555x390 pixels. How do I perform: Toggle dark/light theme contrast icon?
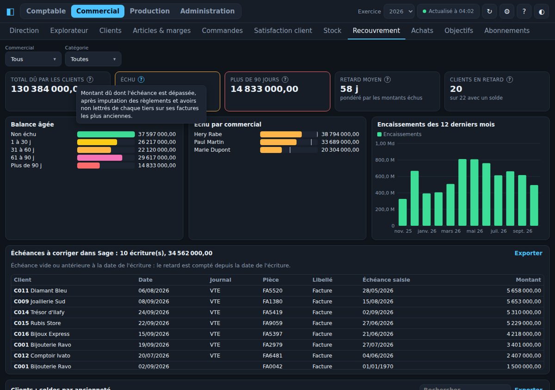point(542,12)
